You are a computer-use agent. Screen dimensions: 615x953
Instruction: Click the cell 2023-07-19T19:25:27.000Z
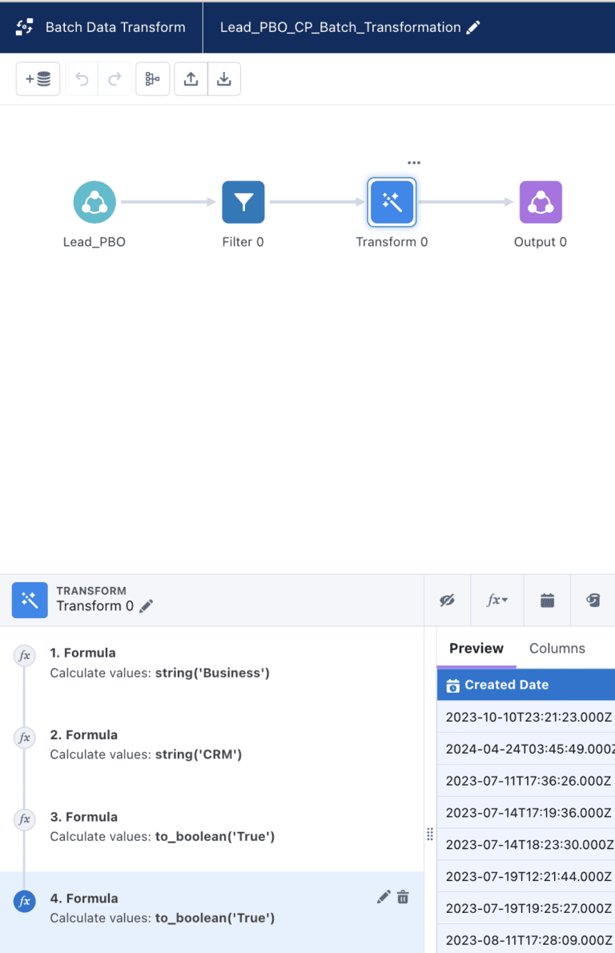526,909
